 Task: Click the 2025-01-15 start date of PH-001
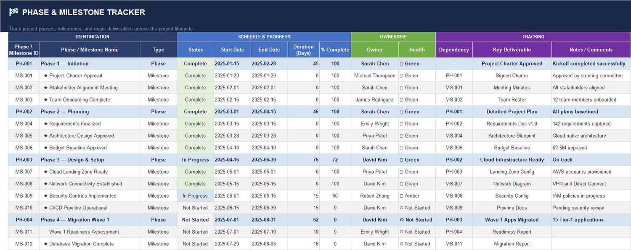click(x=233, y=64)
